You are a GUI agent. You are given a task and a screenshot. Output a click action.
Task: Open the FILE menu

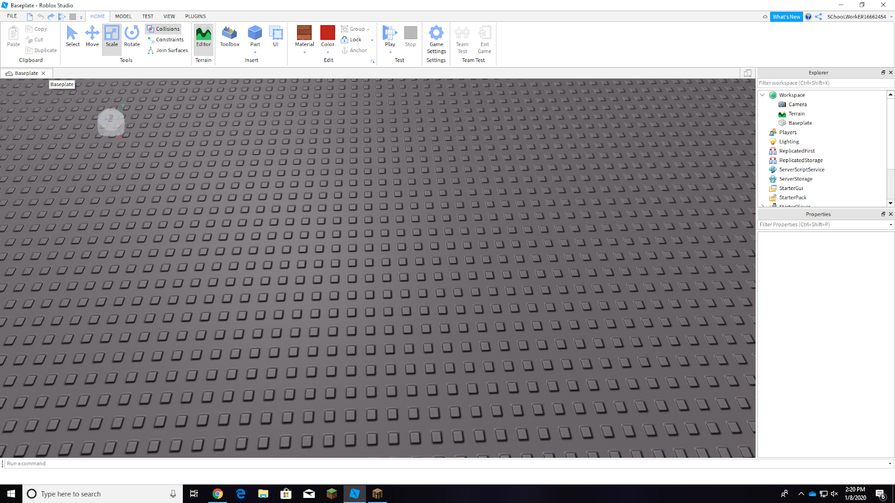pos(12,16)
